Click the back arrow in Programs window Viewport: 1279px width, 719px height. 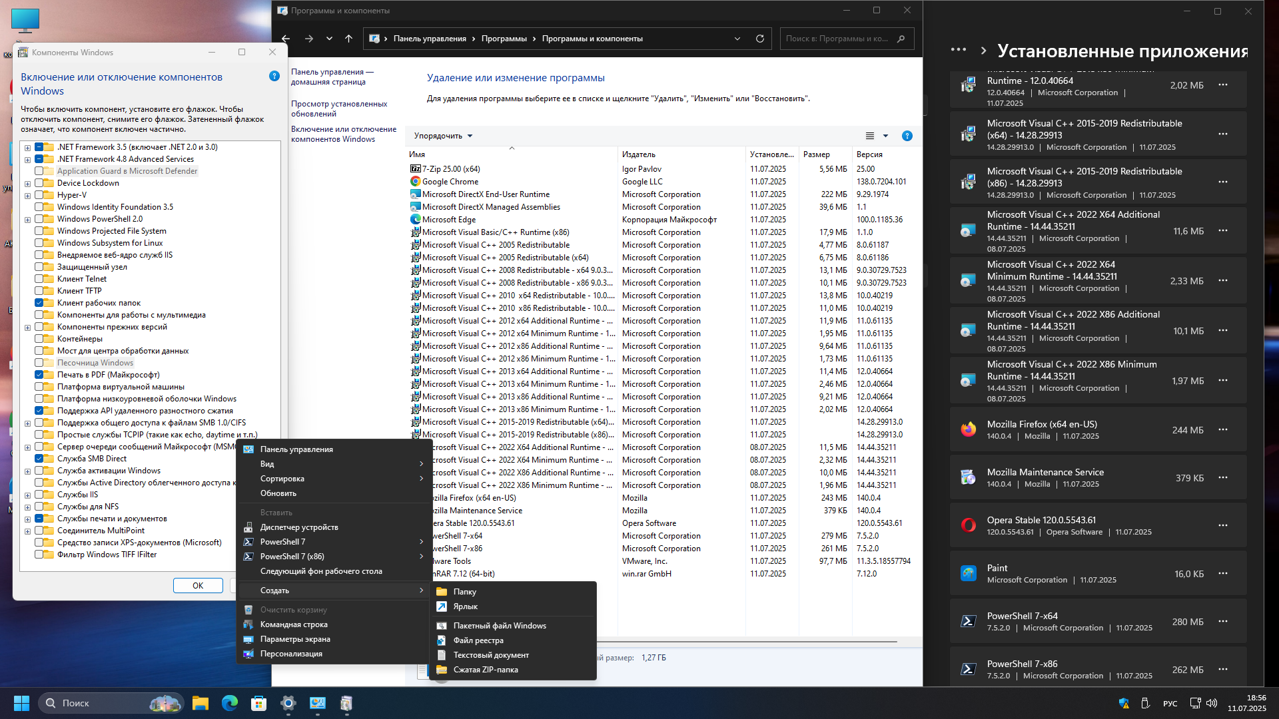[286, 39]
